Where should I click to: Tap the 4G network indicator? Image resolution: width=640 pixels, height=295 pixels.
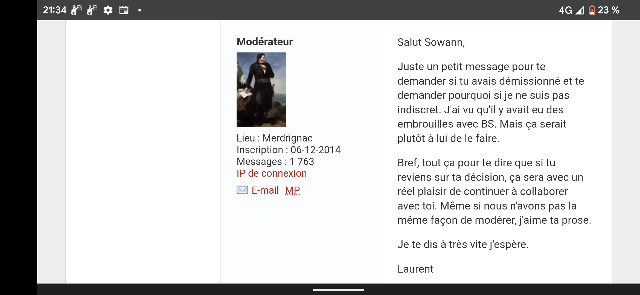coord(565,10)
